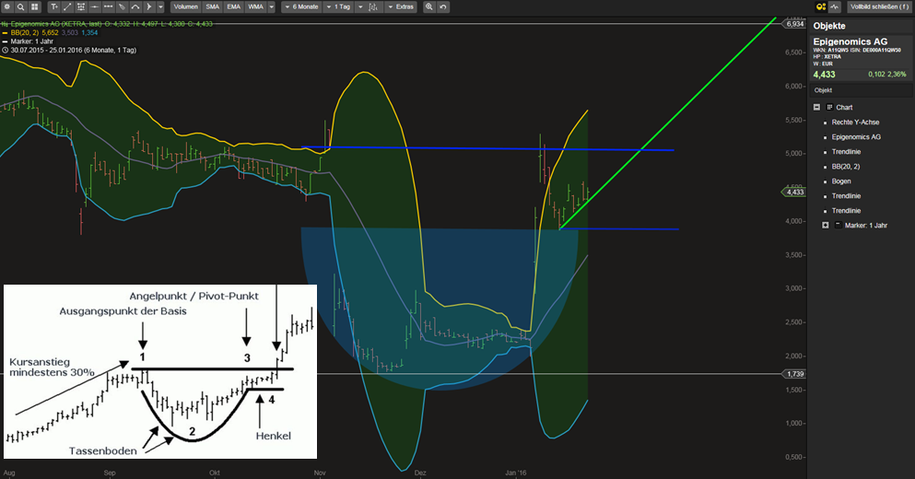915x479 pixels.
Task: Select the text annotation T+ tool
Action: coord(54,7)
